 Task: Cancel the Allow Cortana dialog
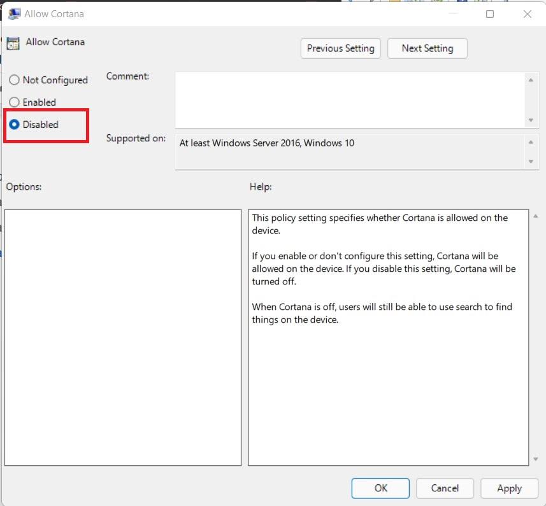tap(445, 488)
